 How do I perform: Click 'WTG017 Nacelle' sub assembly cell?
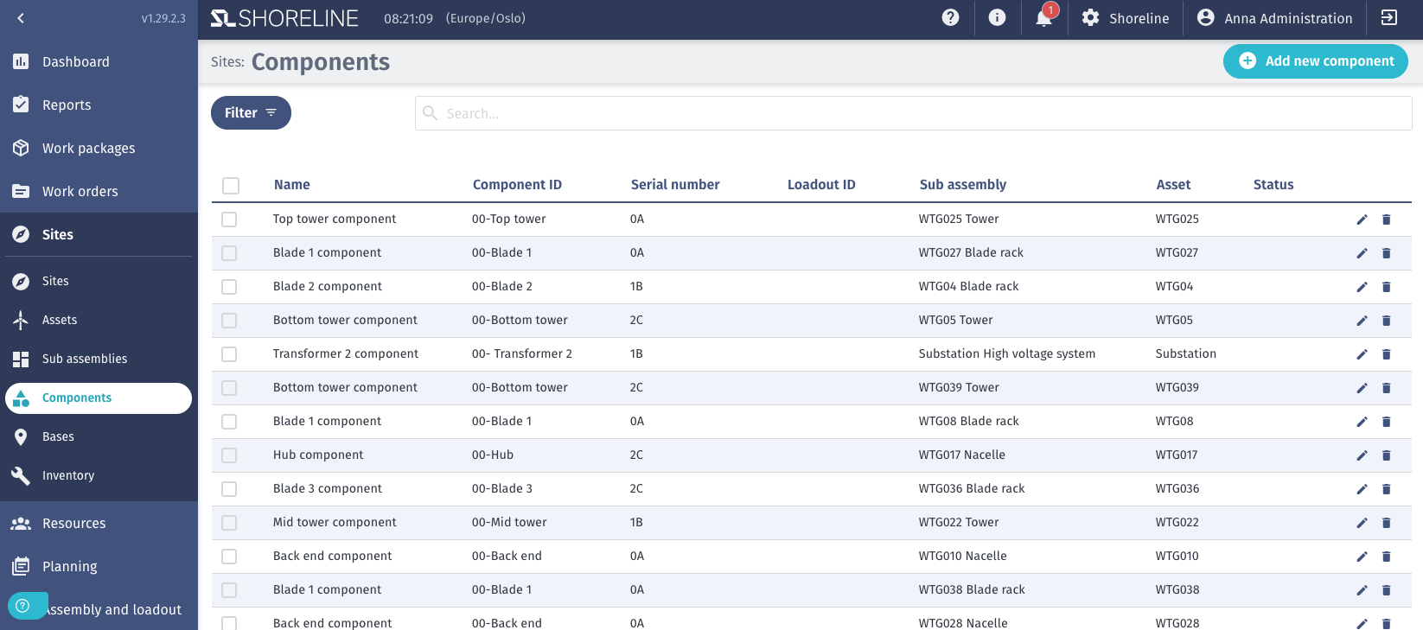click(962, 455)
